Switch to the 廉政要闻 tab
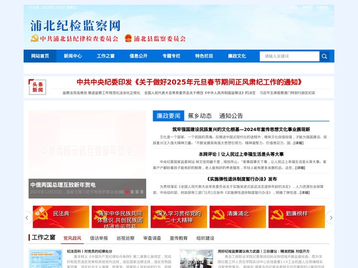This screenshot has width=358, height=268. pos(168,116)
